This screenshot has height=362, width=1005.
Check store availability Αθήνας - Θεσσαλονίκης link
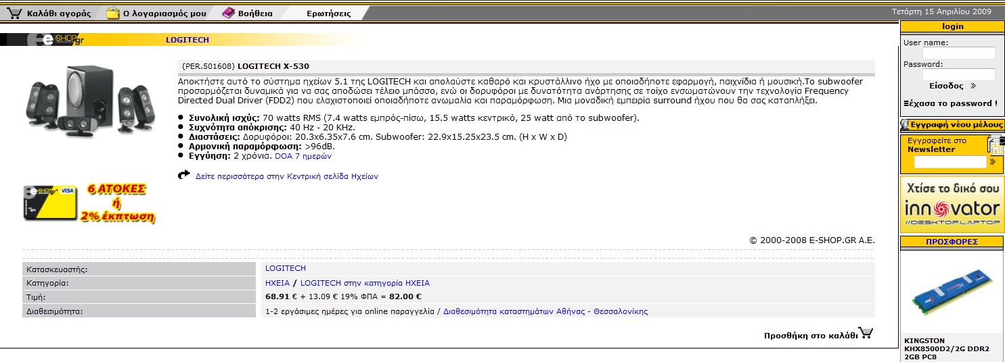pyautogui.click(x=545, y=311)
